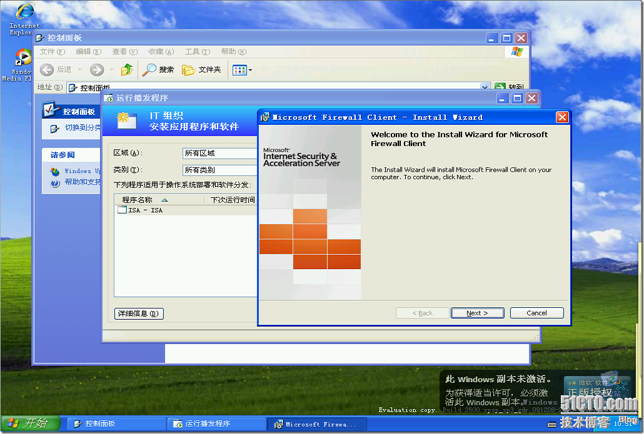Minimize the 运行播发程序 window
Viewport: 644px width, 434px height.
click(x=503, y=98)
